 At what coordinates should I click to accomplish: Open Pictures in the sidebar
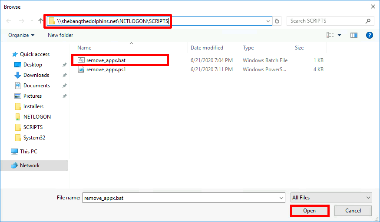pyautogui.click(x=33, y=96)
